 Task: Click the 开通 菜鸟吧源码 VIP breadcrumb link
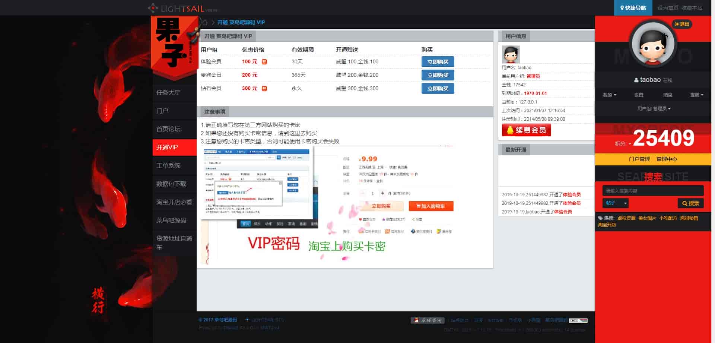pos(241,22)
